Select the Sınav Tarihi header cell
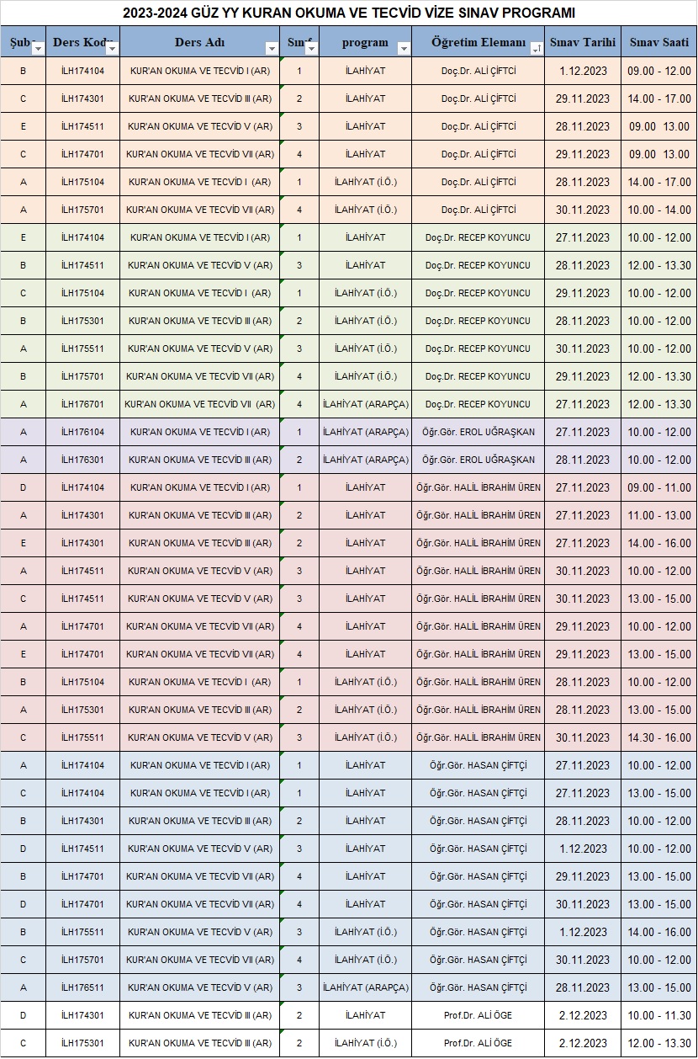 (582, 42)
